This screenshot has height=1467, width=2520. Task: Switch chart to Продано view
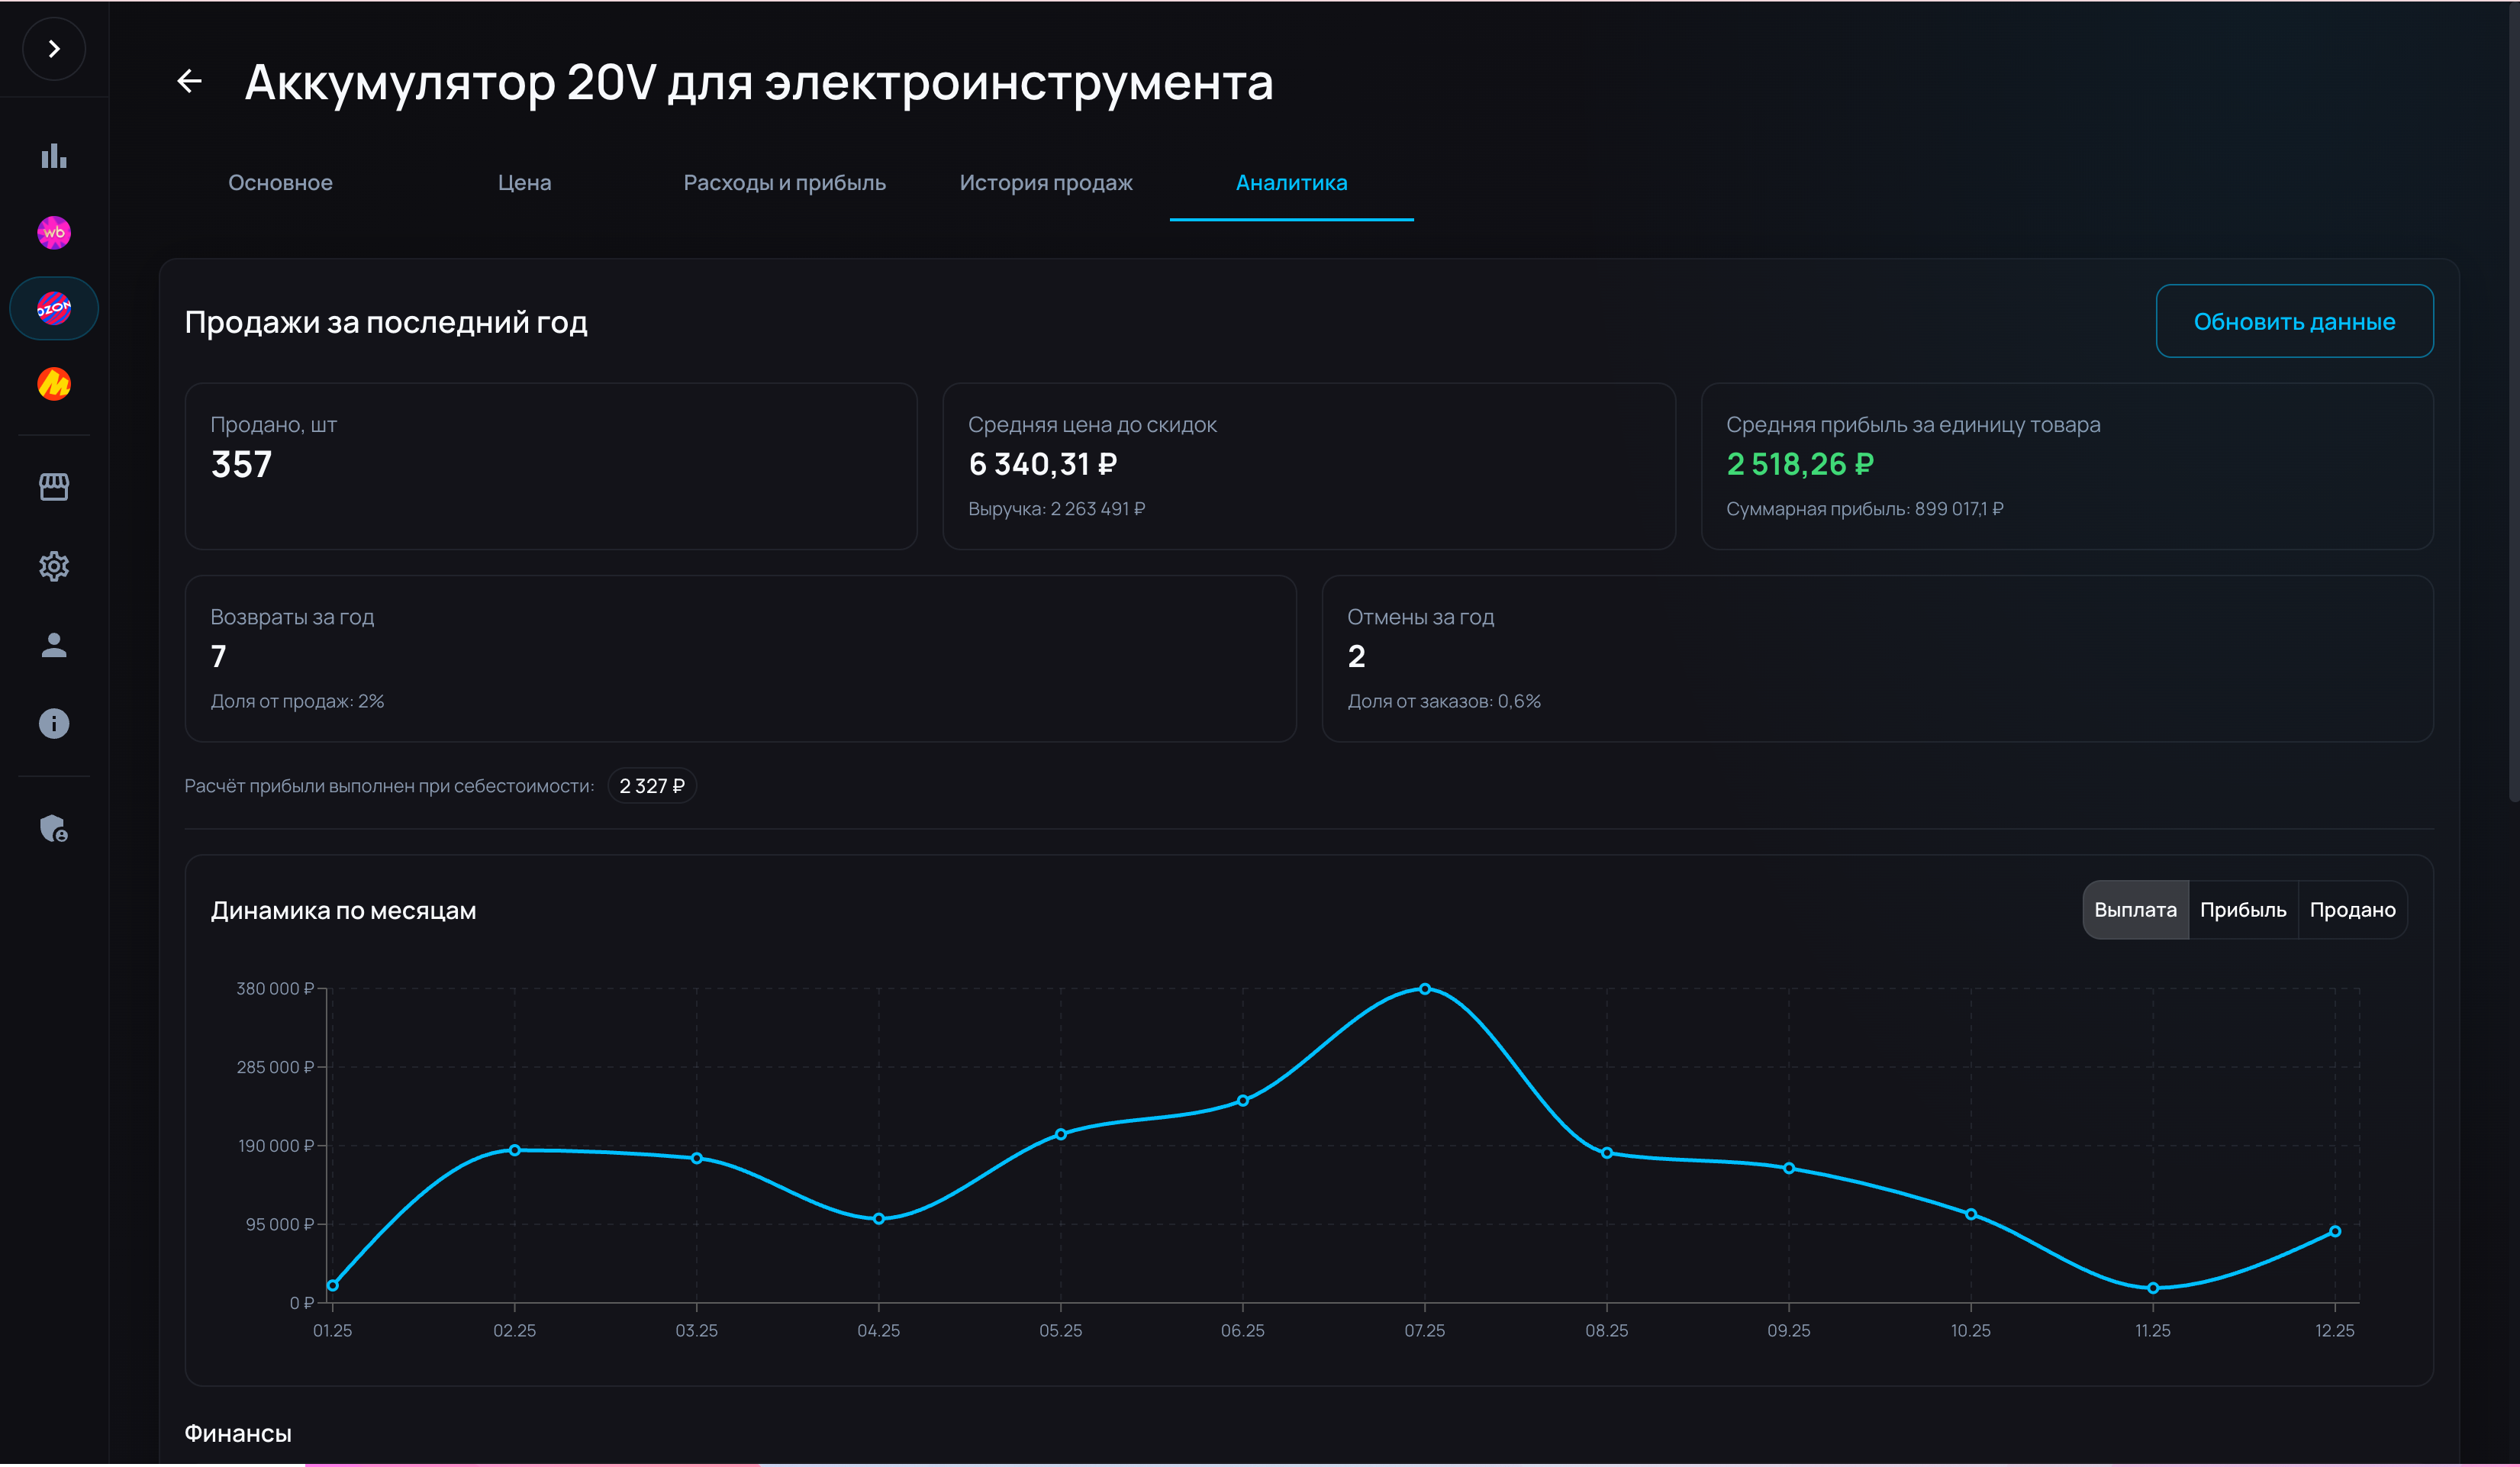click(2353, 909)
